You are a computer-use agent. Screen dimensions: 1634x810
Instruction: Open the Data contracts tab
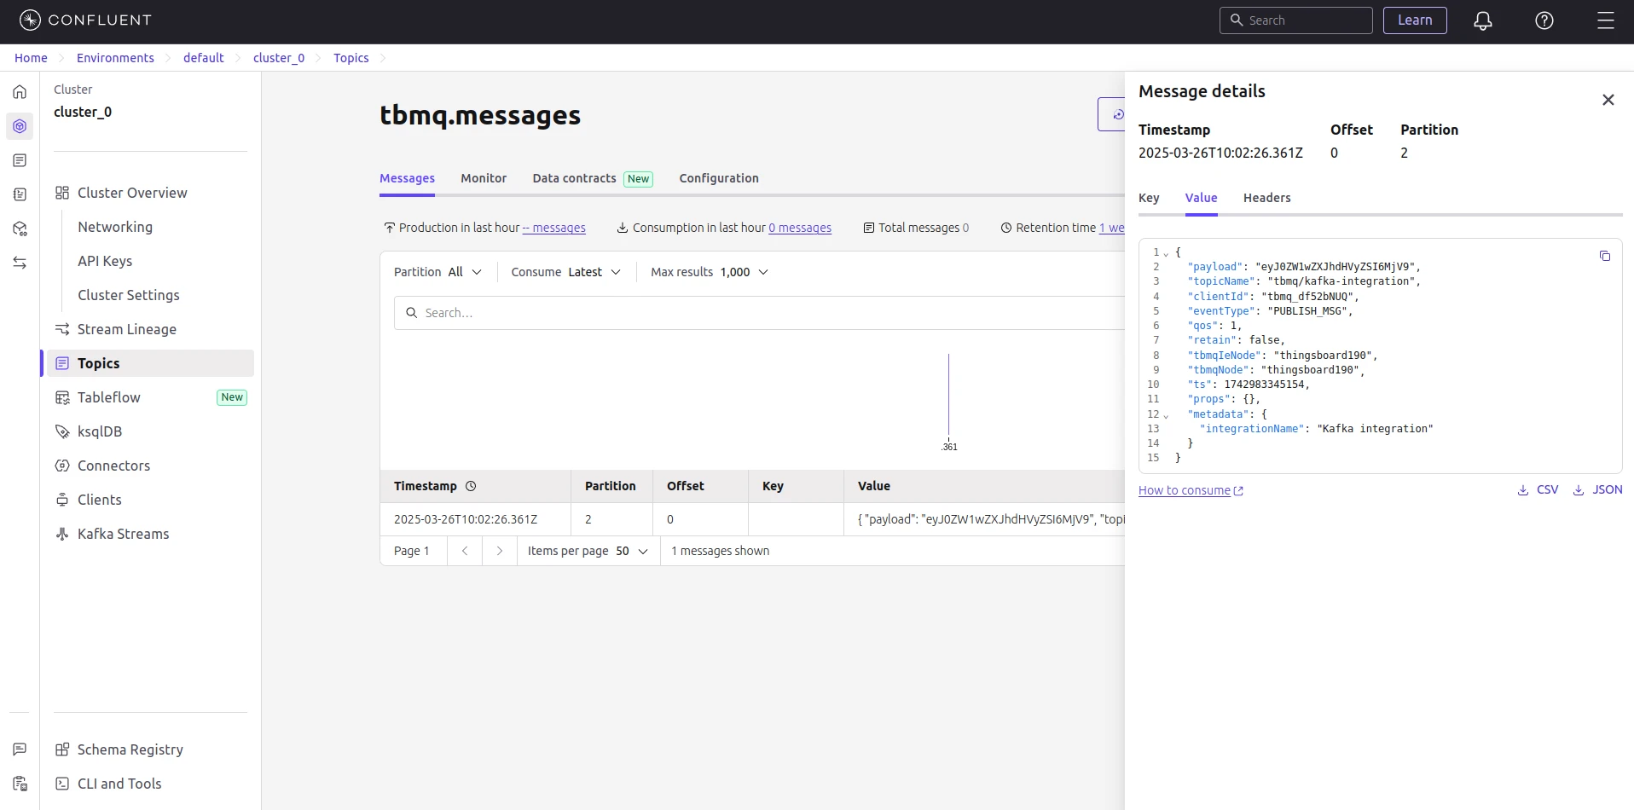pos(593,178)
